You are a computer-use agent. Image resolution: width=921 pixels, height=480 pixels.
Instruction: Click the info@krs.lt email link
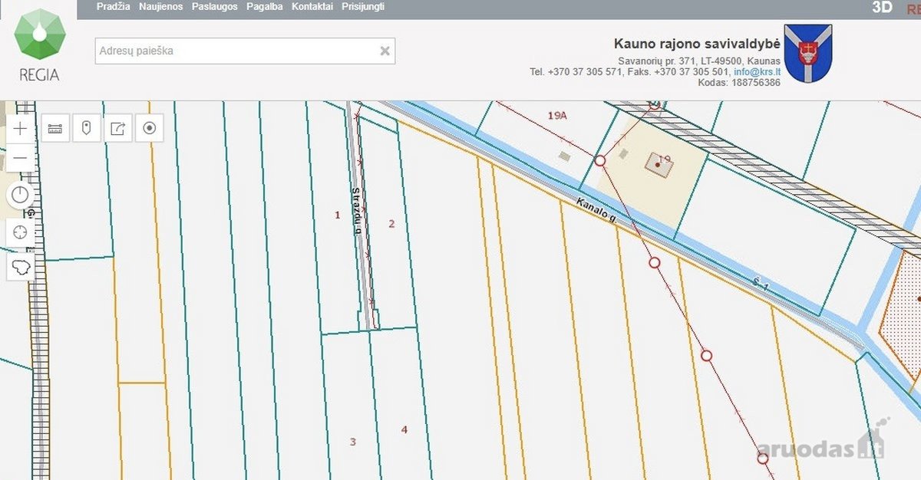758,72
